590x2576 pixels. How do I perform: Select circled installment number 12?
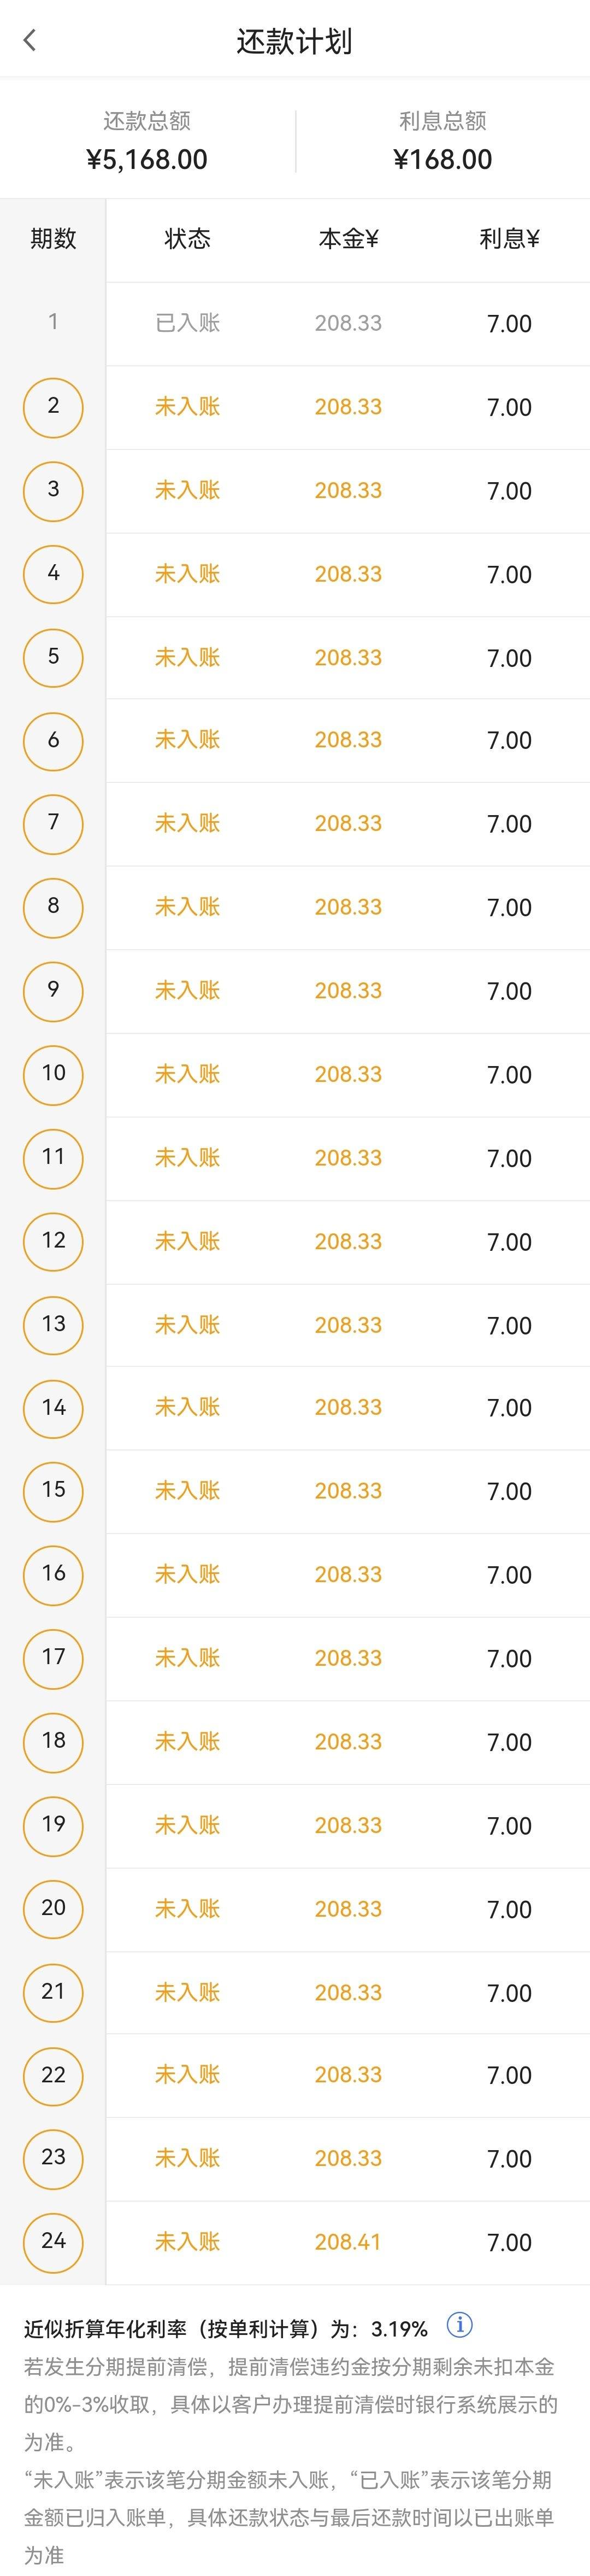coord(53,1241)
